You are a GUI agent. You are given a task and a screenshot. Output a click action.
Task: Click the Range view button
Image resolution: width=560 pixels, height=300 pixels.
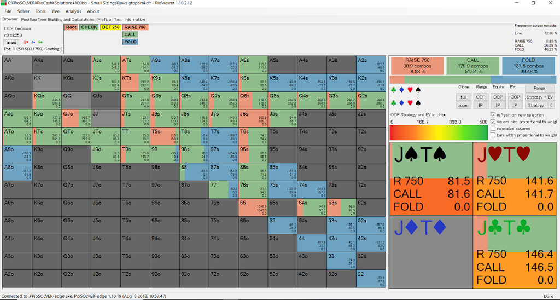coord(539,88)
